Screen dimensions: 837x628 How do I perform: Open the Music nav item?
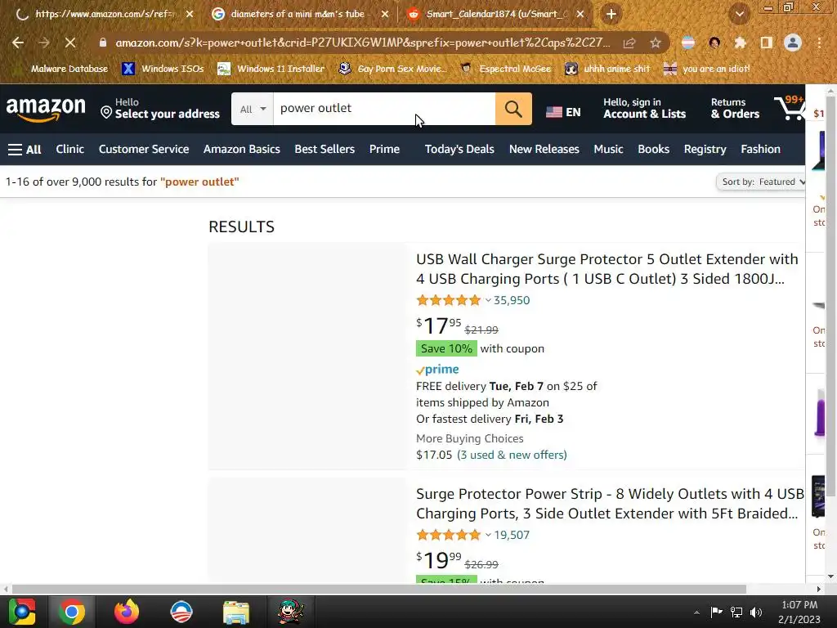tap(608, 150)
